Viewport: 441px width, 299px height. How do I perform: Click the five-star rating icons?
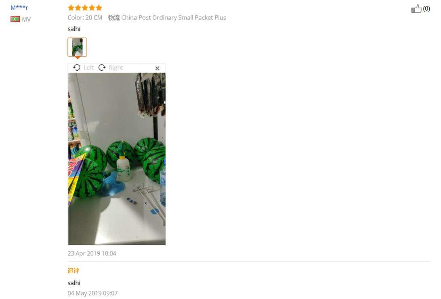coord(85,8)
